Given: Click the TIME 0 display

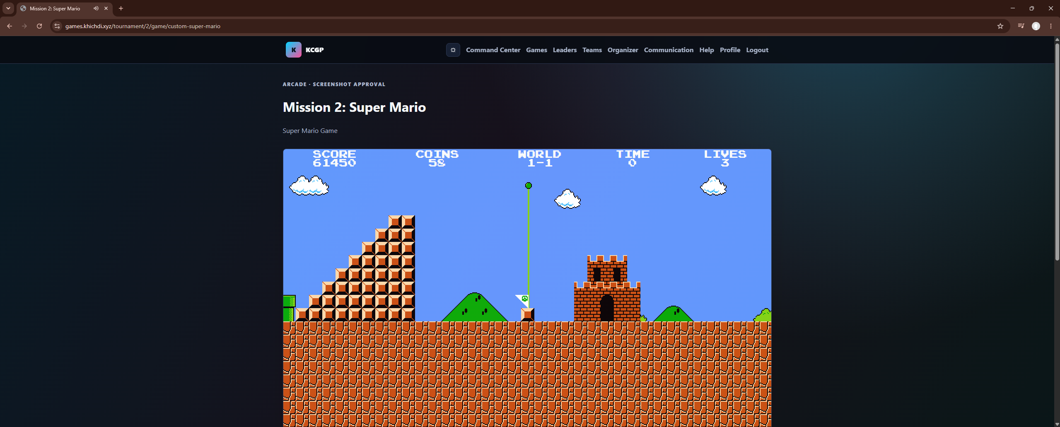Looking at the screenshot, I should click(633, 159).
